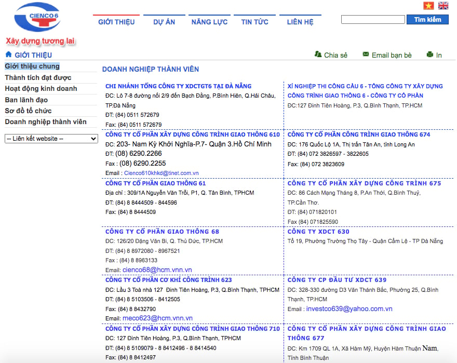
Task: Open CÔNG TY CỔ PHẦN GIAO THÔNG 68
Action: (x=162, y=232)
